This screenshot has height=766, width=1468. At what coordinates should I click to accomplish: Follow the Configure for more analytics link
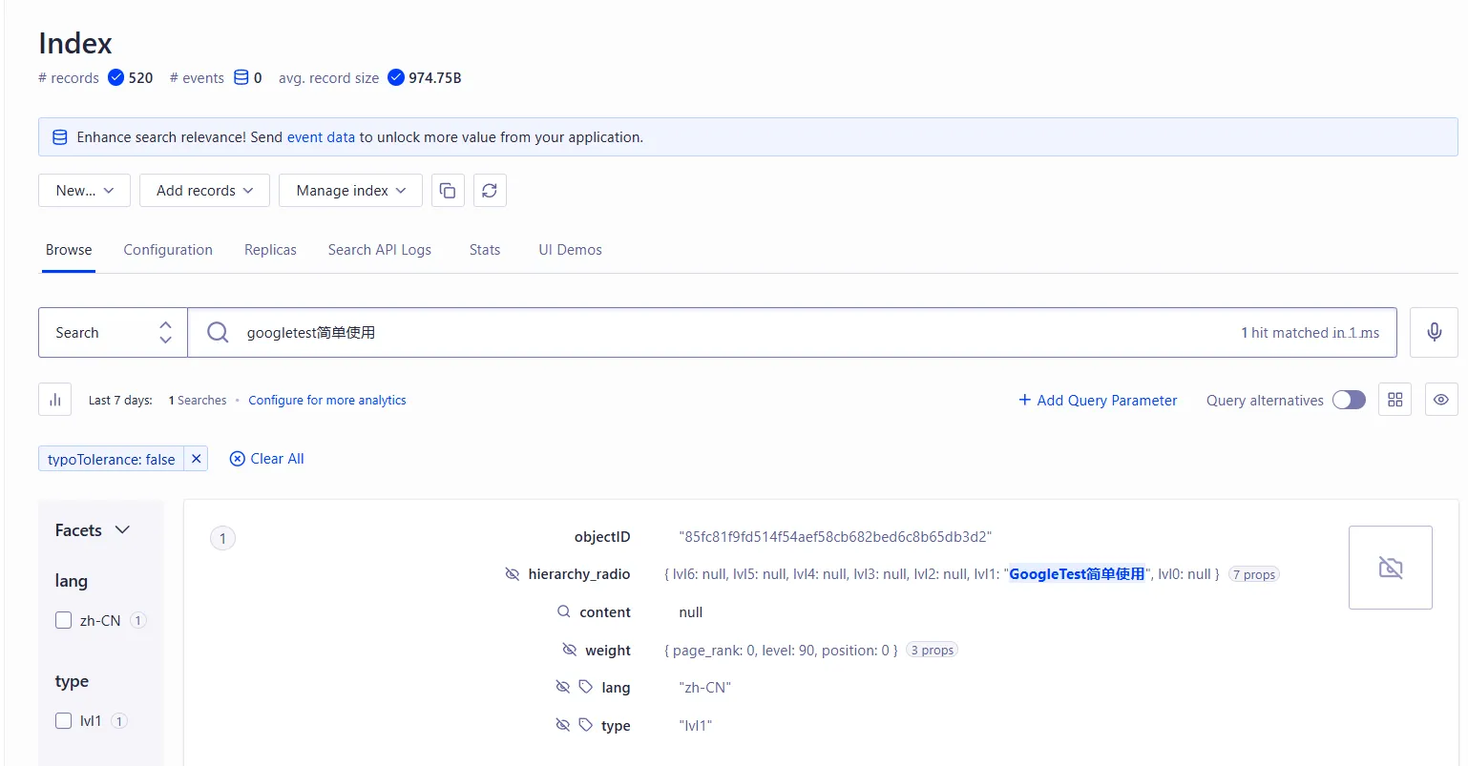(327, 401)
